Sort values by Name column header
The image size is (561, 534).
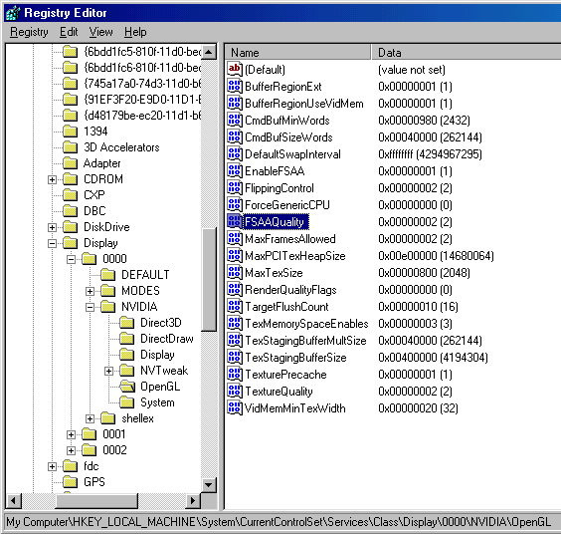(x=298, y=53)
